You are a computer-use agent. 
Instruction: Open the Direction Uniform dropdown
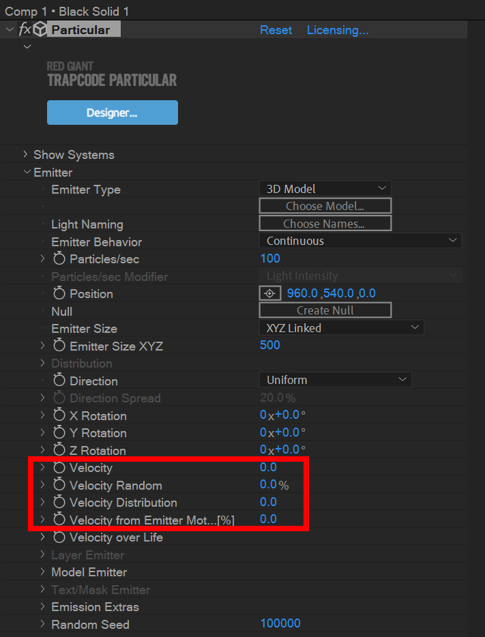(335, 380)
